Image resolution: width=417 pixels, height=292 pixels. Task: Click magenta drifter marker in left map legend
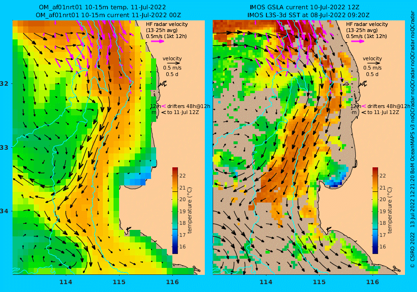164,106
